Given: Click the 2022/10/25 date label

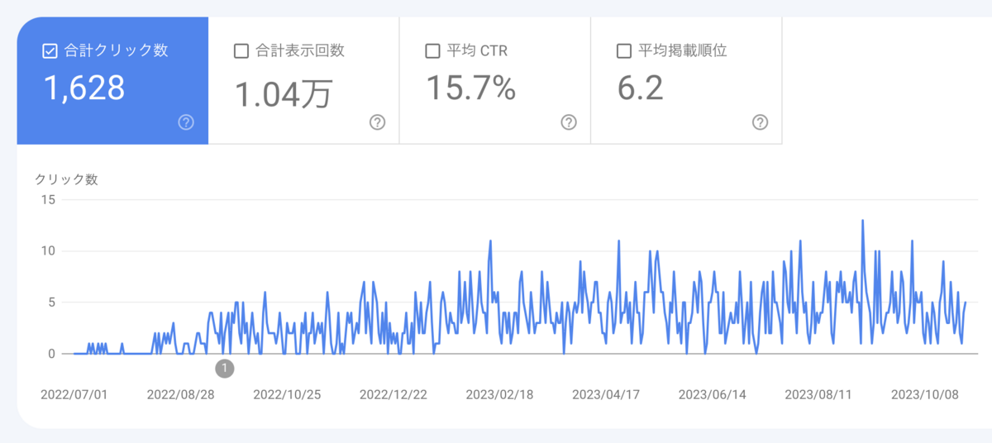Looking at the screenshot, I should pyautogui.click(x=287, y=395).
